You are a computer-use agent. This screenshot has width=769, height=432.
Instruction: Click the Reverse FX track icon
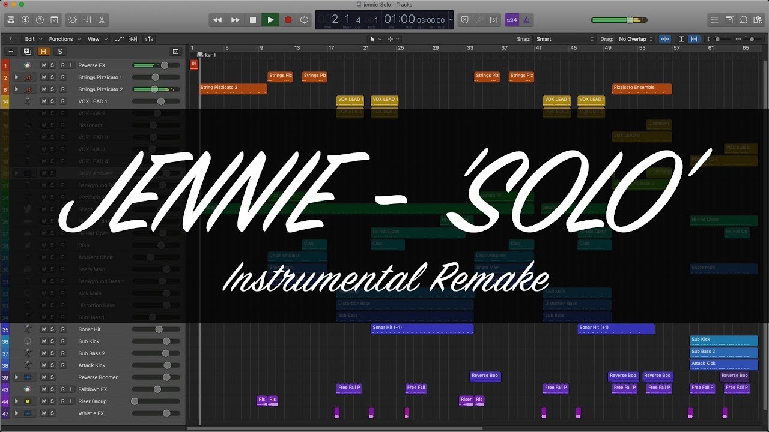pyautogui.click(x=28, y=65)
